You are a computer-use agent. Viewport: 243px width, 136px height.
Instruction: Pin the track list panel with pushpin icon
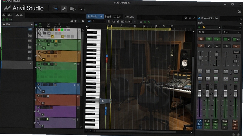click(x=75, y=21)
